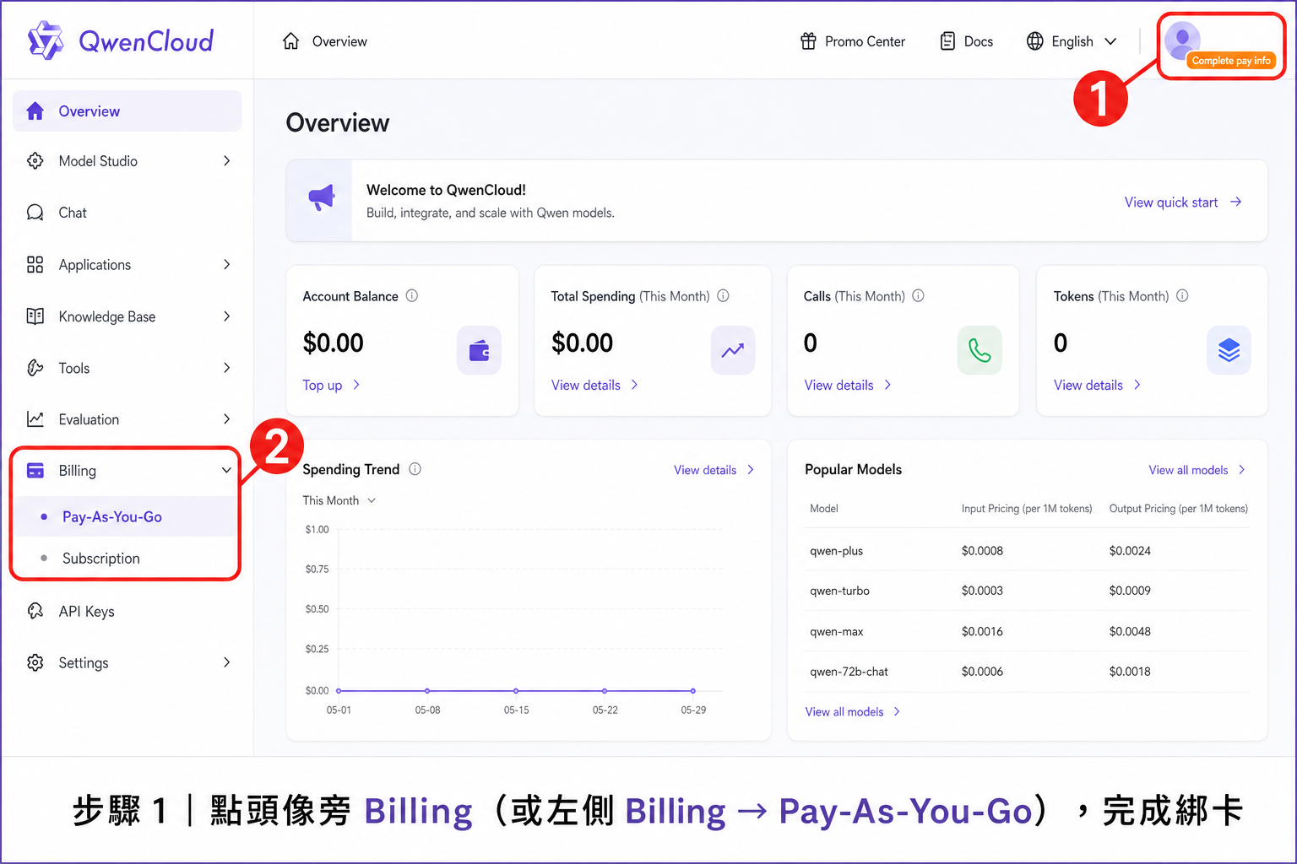Click the Promo Center gift icon
The image size is (1297, 864).
pyautogui.click(x=808, y=41)
